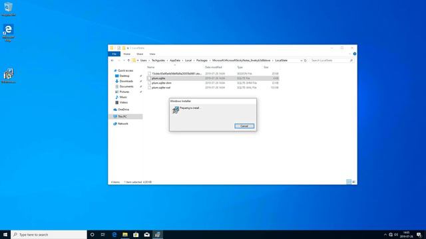
Task: Open the Share ribbon tab
Action: (x=140, y=54)
